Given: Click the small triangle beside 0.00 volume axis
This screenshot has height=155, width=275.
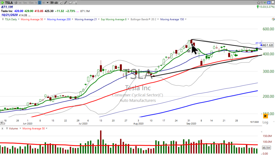Looking at the screenshot, I should click(x=262, y=154).
